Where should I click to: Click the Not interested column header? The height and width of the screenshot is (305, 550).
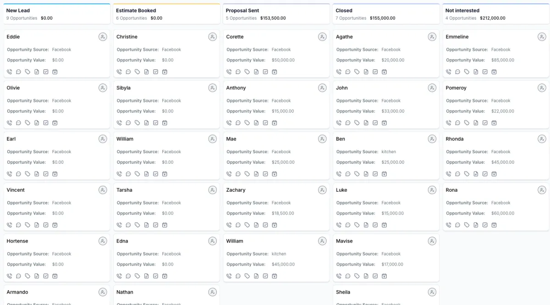tap(462, 11)
